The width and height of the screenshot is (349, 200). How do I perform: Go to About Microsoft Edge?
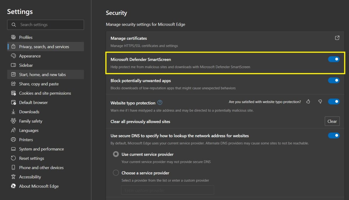(46, 186)
